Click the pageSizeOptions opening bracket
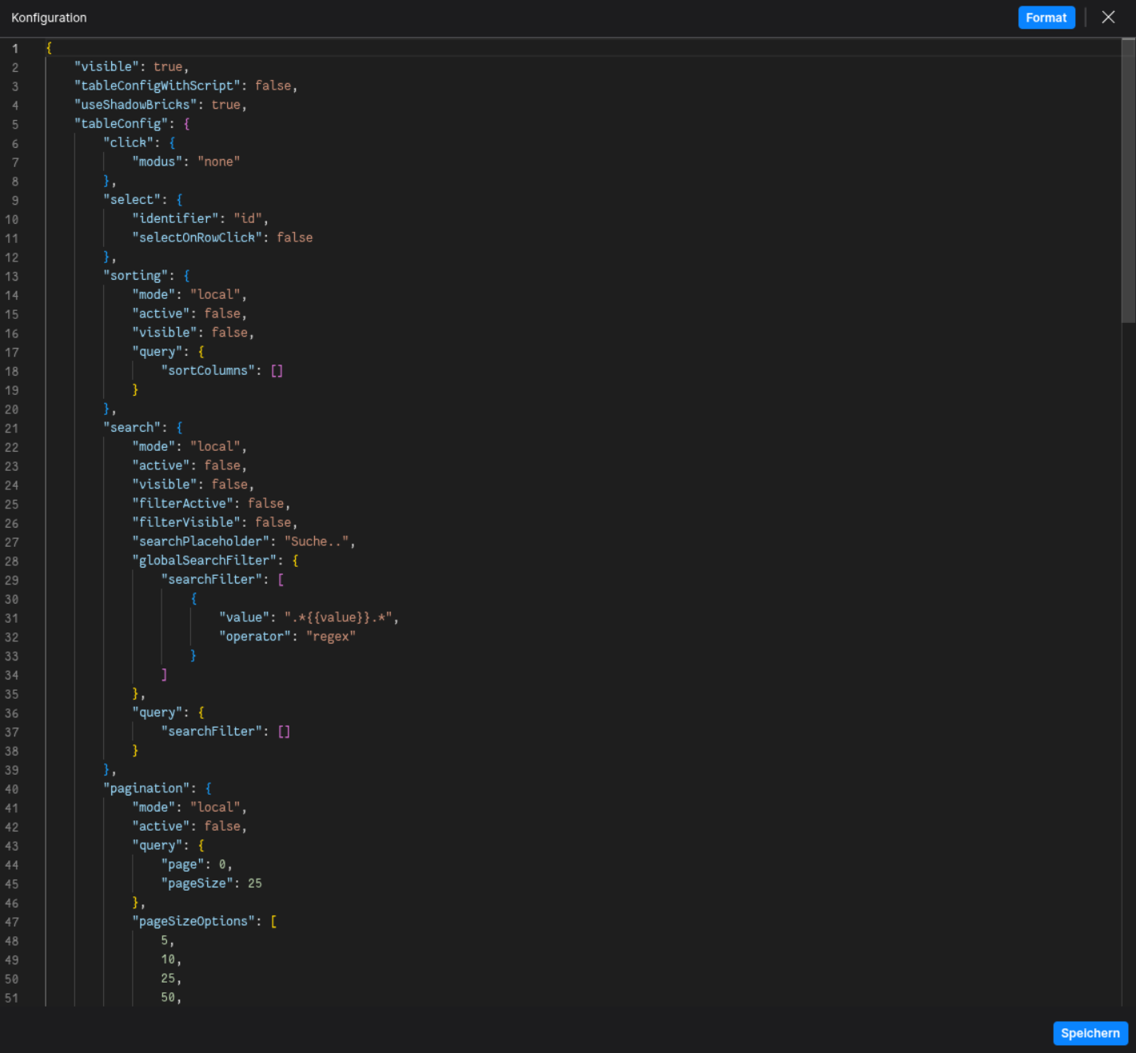The width and height of the screenshot is (1136, 1053). click(273, 921)
